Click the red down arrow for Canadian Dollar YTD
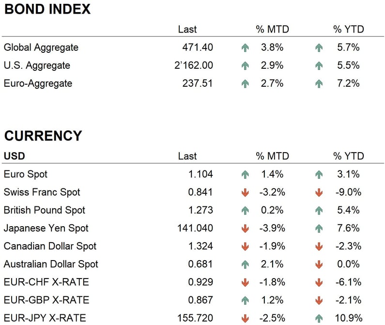The width and height of the screenshot is (385, 325). coord(319,247)
